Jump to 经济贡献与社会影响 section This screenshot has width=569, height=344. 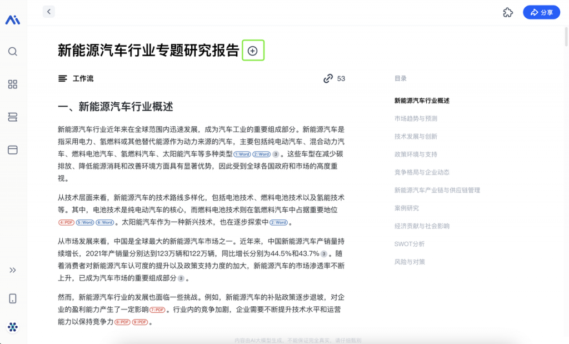pos(422,226)
